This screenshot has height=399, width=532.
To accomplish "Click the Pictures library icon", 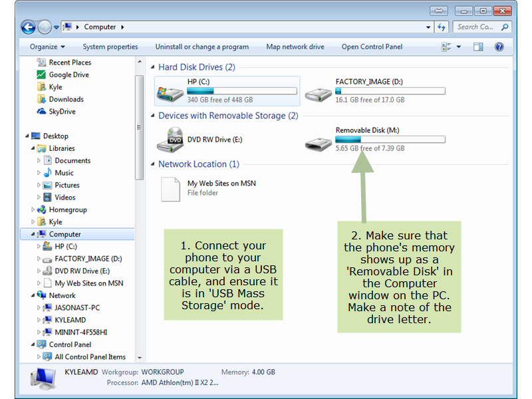I will 47,186.
